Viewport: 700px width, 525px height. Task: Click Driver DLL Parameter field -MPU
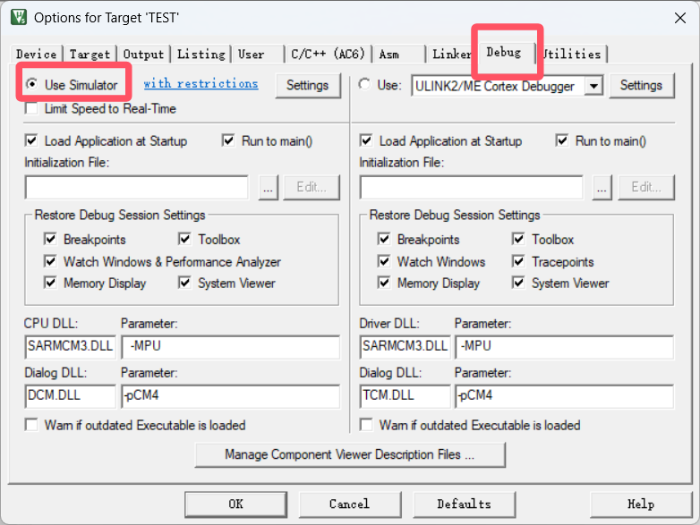564,347
